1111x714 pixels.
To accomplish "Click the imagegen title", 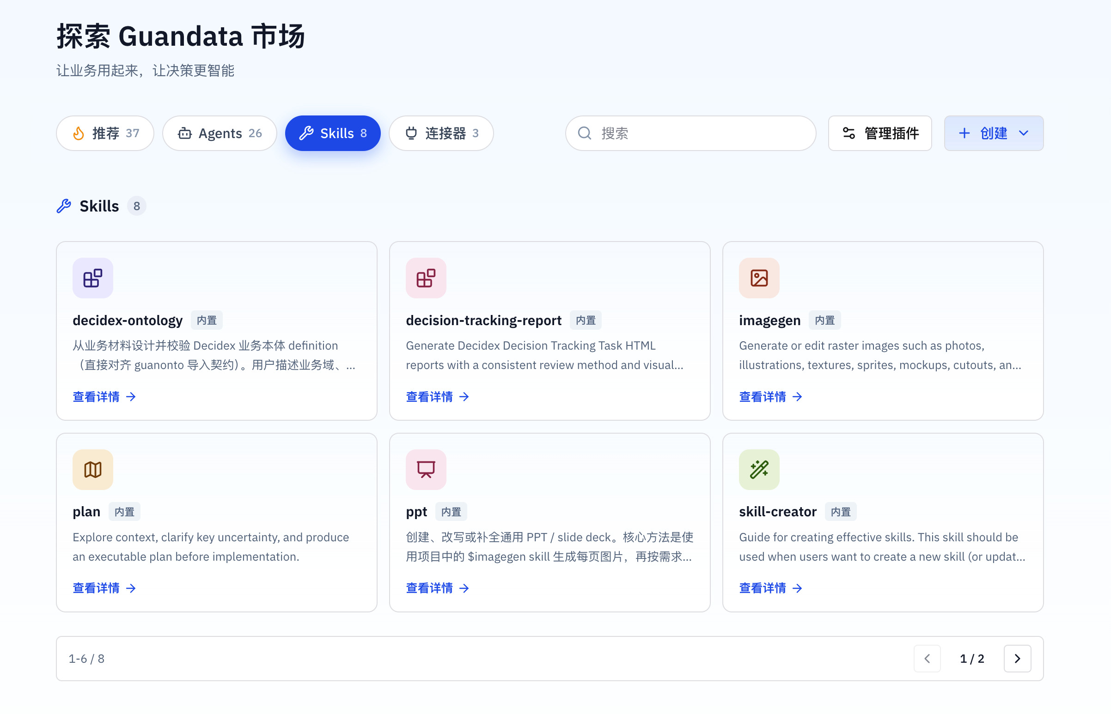I will [x=769, y=320].
